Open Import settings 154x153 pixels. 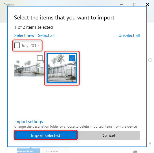click(x=28, y=122)
